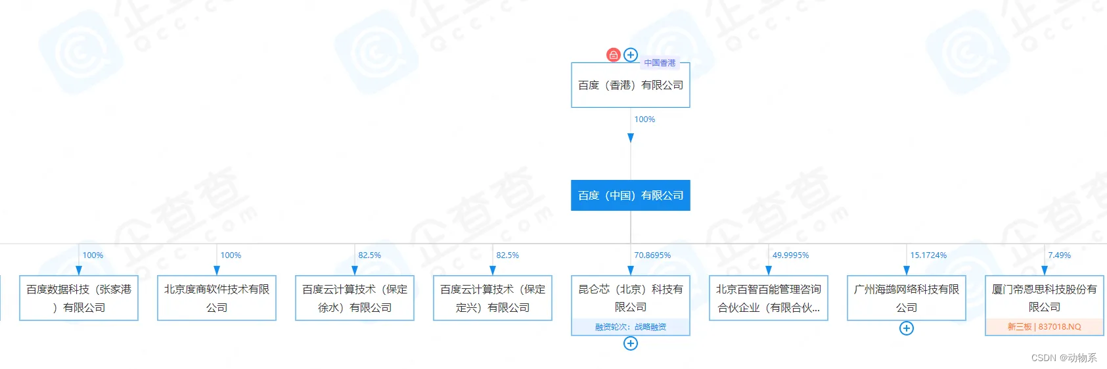Click the 49.9995% stake label
This screenshot has height=369, width=1107.
point(790,255)
